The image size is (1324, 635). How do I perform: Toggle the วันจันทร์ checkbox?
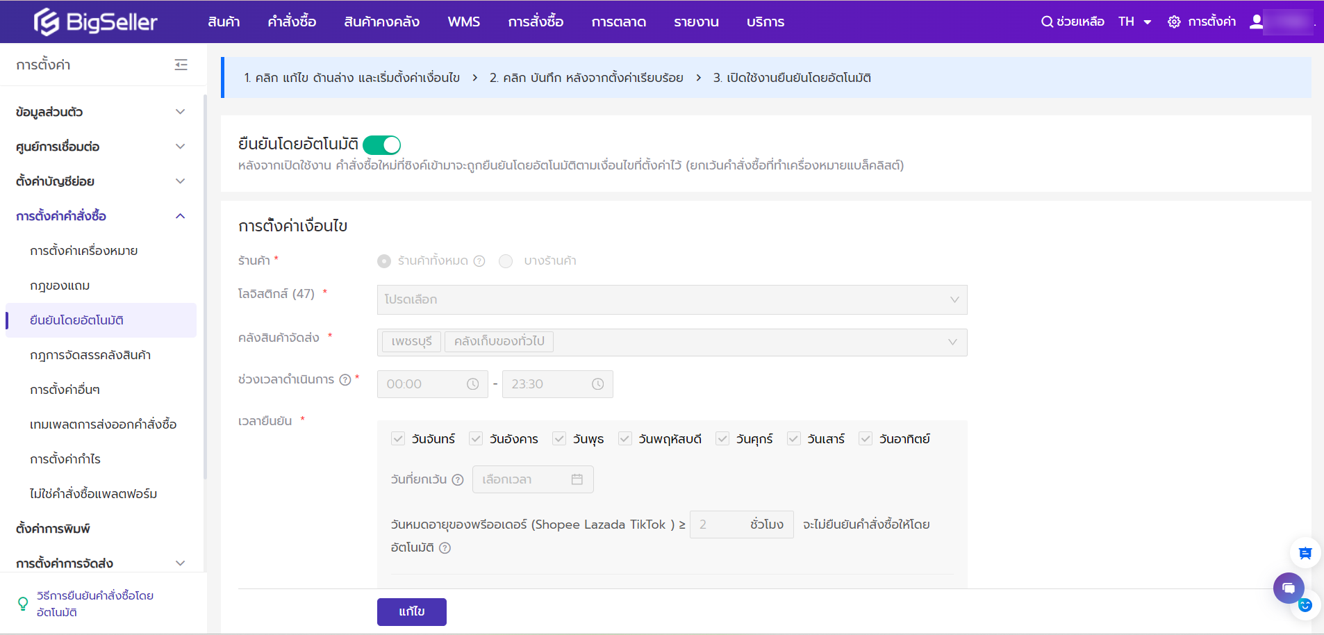tap(398, 438)
